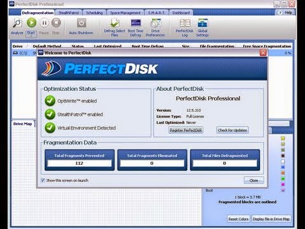The image size is (305, 229).
Task: Click Virtual Environment Detected green check icon
Action: tap(50, 128)
